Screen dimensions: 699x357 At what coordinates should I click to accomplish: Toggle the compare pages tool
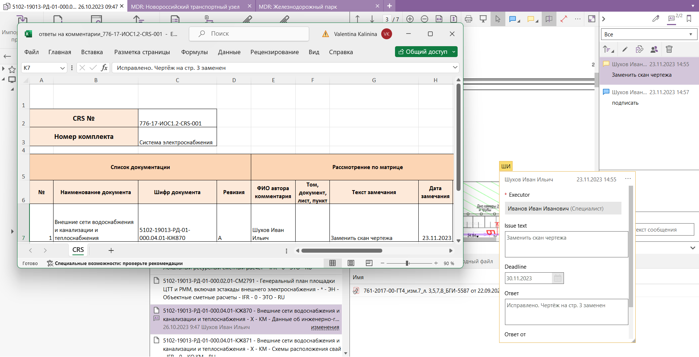point(549,19)
